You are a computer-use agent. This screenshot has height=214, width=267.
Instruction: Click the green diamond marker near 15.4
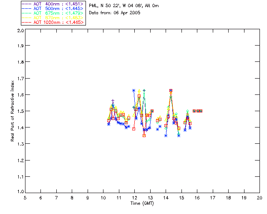[187, 111]
